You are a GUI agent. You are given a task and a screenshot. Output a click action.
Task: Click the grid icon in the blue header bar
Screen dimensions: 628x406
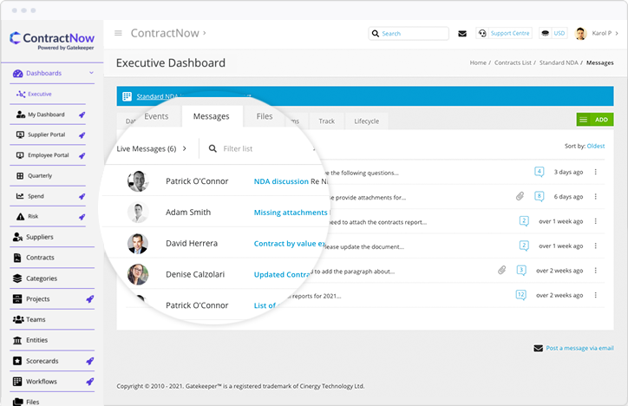click(x=127, y=96)
